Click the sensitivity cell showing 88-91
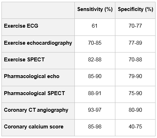Image resolution: width=157 pixels, height=138 pixels. [95, 93]
